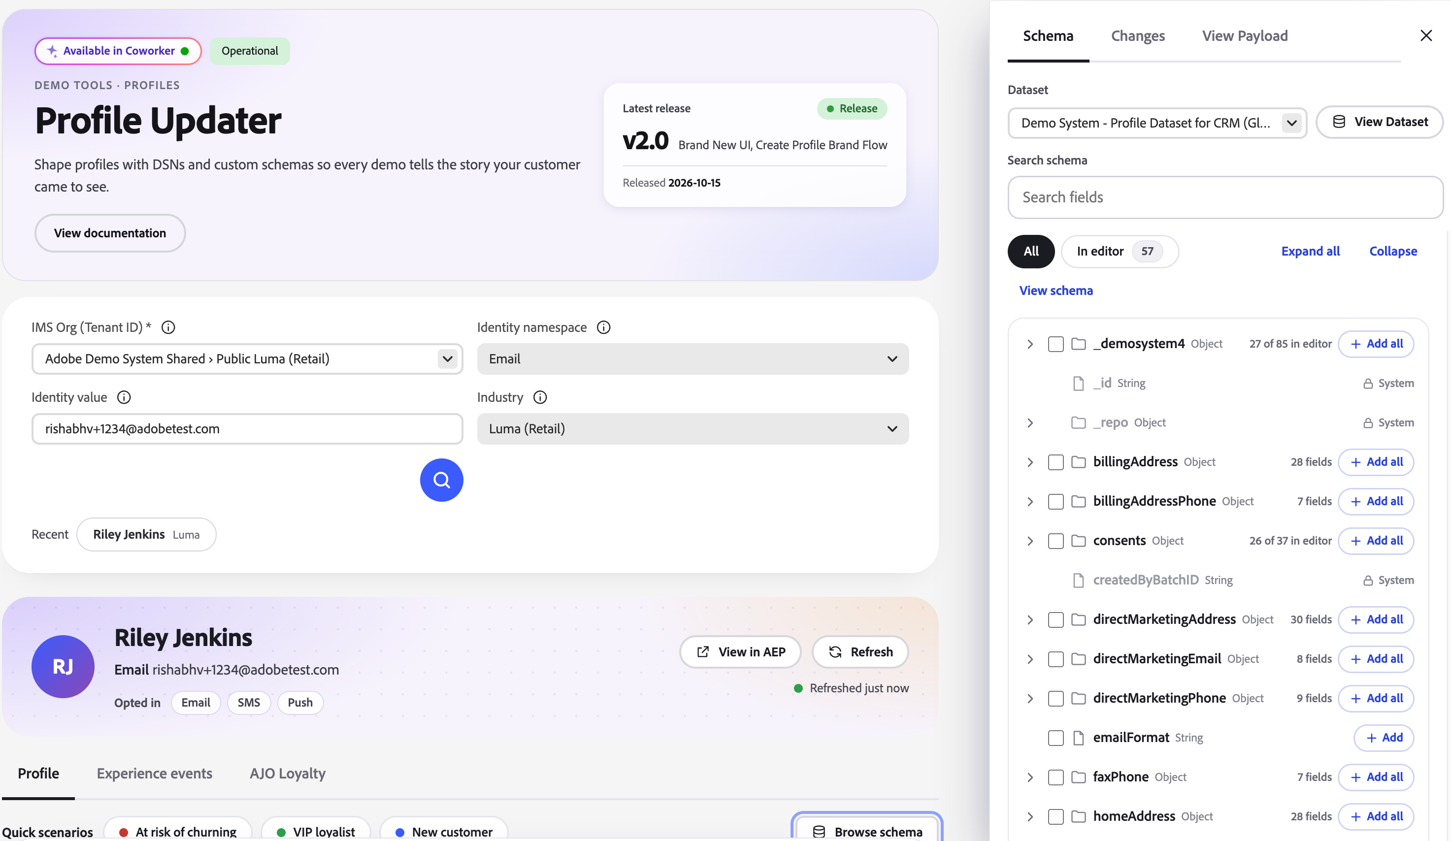Open the Dataset selection dropdown
This screenshot has width=1451, height=841.
(1157, 123)
